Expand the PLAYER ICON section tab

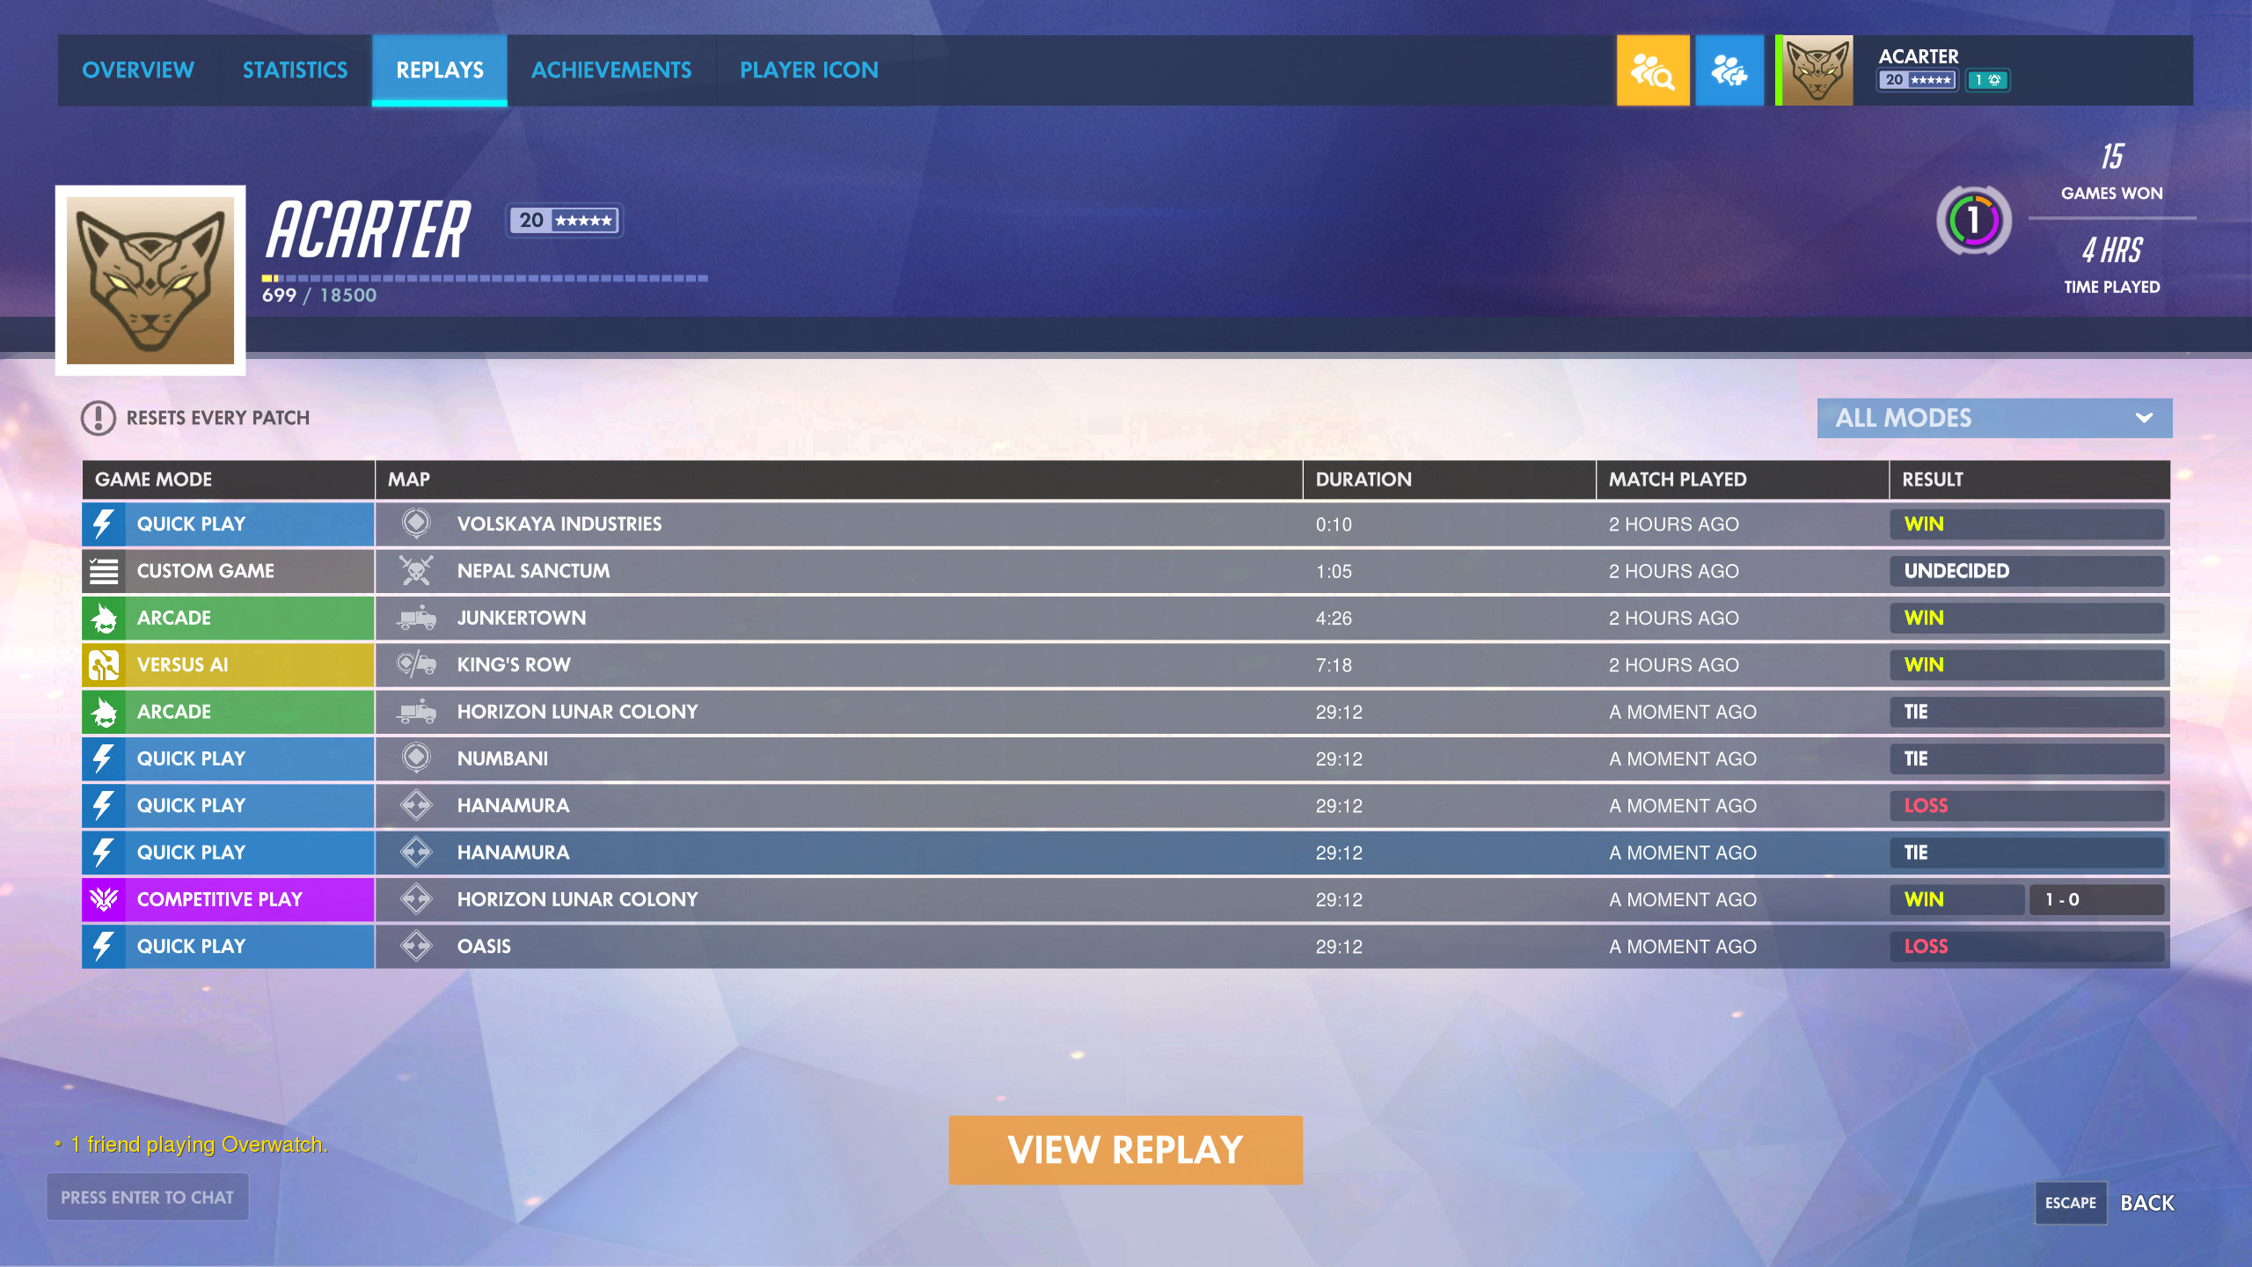pyautogui.click(x=809, y=70)
